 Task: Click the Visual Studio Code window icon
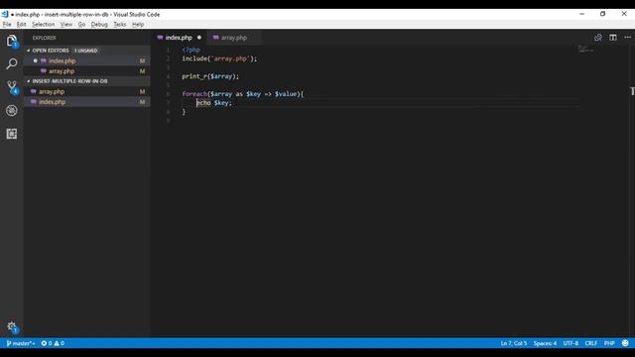[x=5, y=14]
